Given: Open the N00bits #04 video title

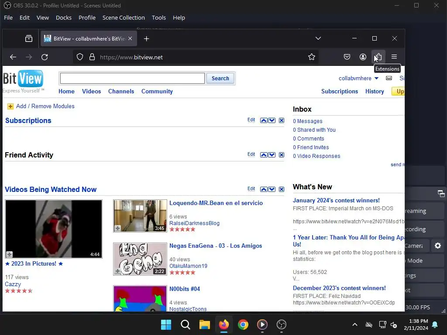Looking at the screenshot, I should (x=185, y=289).
